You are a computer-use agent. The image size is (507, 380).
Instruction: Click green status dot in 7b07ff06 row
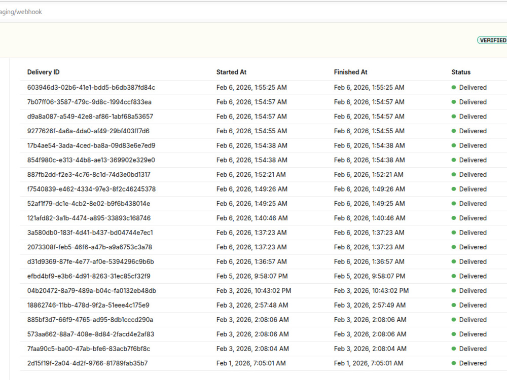click(454, 102)
